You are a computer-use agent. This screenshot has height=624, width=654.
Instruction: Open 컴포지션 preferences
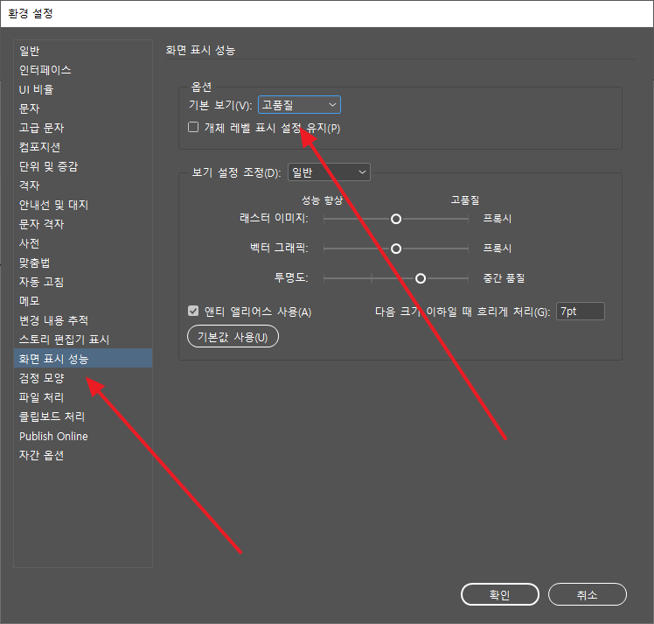click(x=83, y=147)
